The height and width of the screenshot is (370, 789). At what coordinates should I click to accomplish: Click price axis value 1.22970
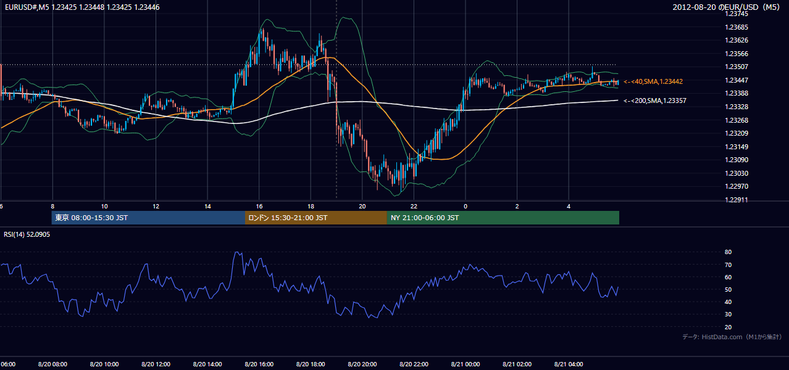coord(737,186)
